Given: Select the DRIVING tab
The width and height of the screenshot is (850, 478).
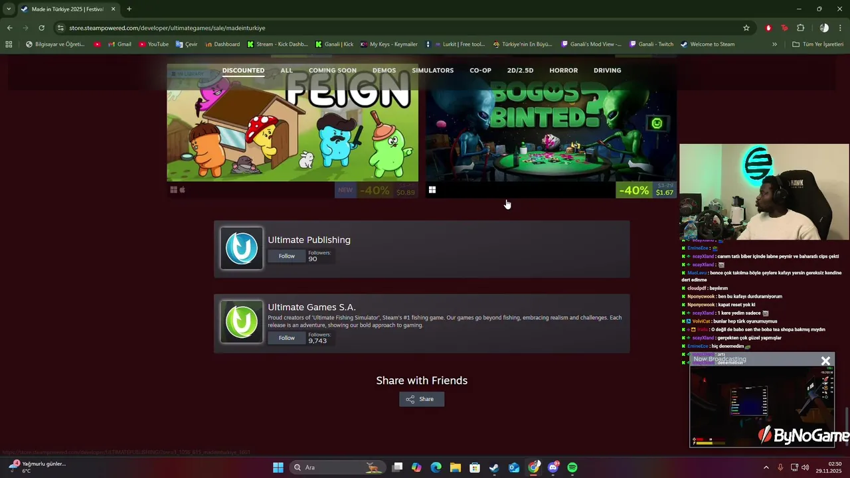Looking at the screenshot, I should (x=607, y=70).
